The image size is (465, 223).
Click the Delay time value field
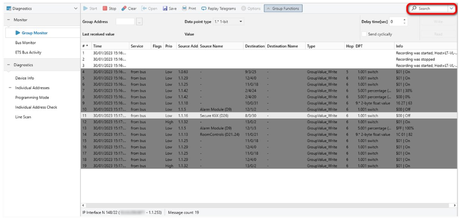395,22
